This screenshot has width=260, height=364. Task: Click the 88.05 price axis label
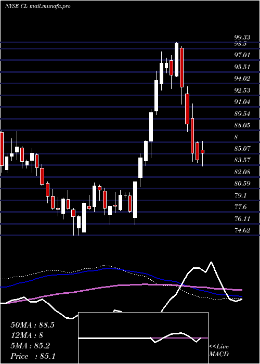[x=242, y=125]
